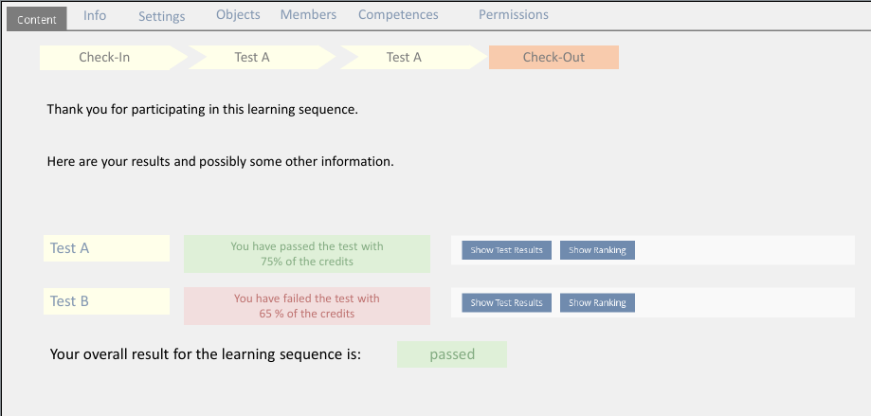Switch to the Info tab
The image size is (871, 416).
[x=95, y=15]
